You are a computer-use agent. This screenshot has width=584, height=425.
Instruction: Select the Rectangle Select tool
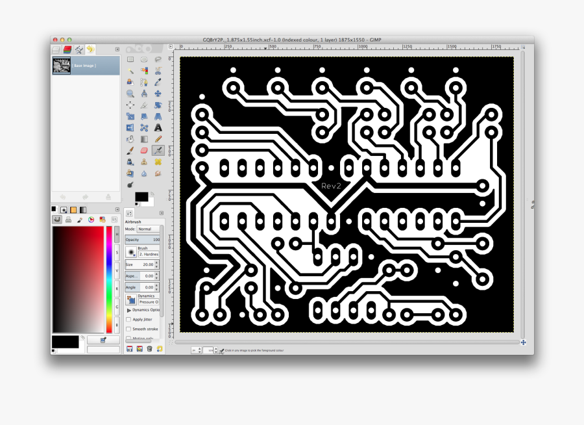click(130, 60)
